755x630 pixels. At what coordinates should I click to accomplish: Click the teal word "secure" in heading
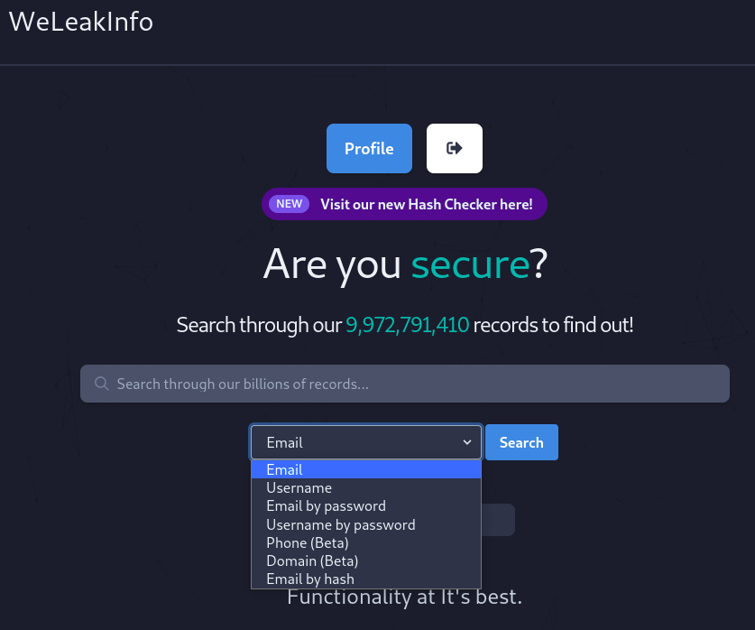pyautogui.click(x=469, y=264)
